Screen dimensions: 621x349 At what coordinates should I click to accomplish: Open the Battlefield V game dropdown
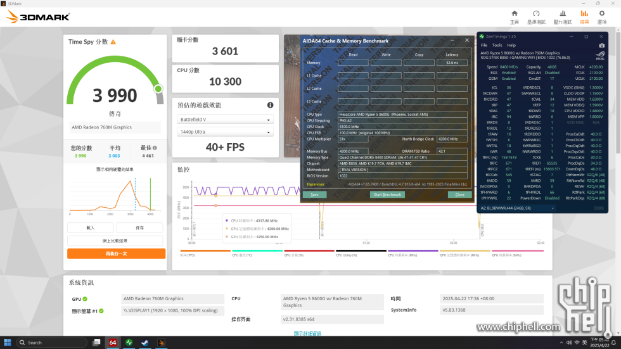[x=225, y=120]
